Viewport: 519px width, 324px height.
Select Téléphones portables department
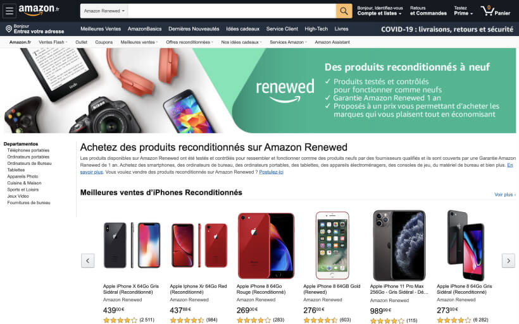[x=28, y=150]
